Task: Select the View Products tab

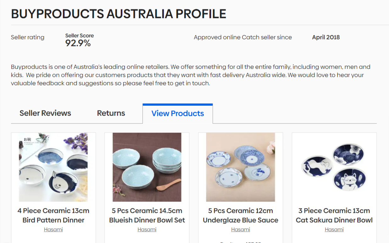Action: click(178, 114)
